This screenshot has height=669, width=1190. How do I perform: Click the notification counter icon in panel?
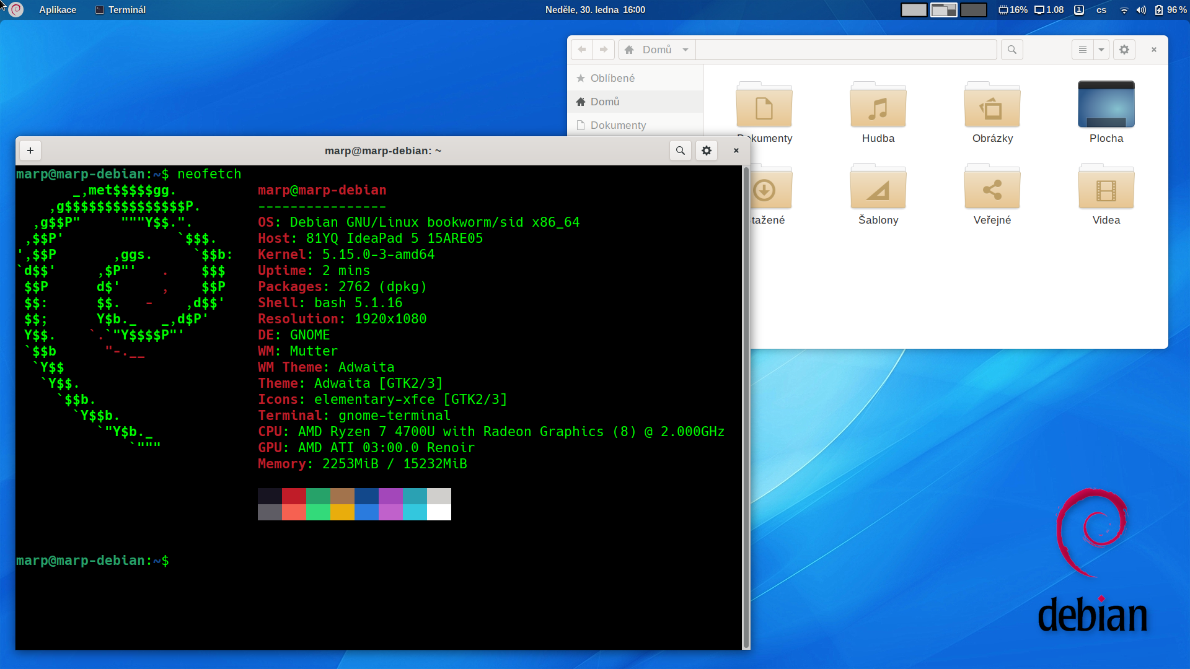[x=1079, y=10]
